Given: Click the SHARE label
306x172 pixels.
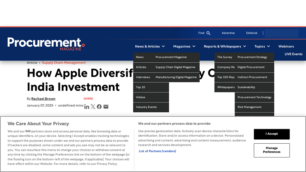Looking at the screenshot, I should [x=88, y=99].
